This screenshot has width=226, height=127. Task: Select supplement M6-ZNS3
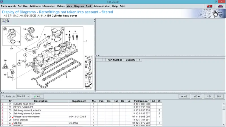(x=73, y=123)
